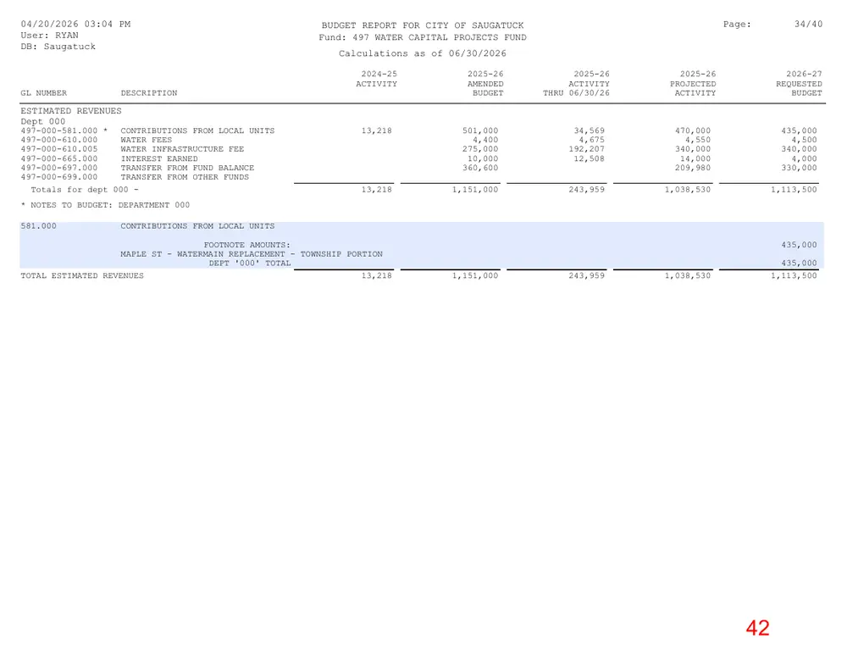Image resolution: width=847 pixels, height=655 pixels.
Task: Select the activity value "192,207"
Action: click(587, 149)
